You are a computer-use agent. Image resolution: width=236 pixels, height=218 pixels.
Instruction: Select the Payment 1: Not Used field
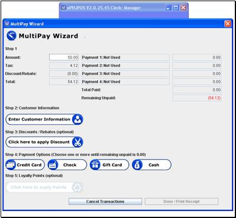[125, 57]
